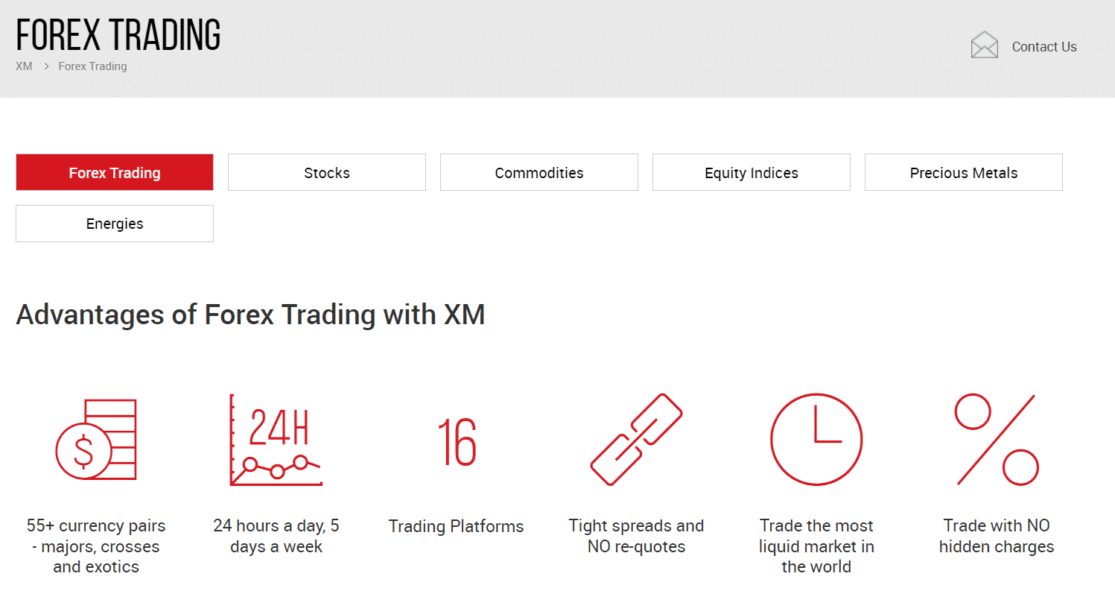Image resolution: width=1115 pixels, height=594 pixels.
Task: Click the envelope Contact Us icon
Action: (984, 45)
